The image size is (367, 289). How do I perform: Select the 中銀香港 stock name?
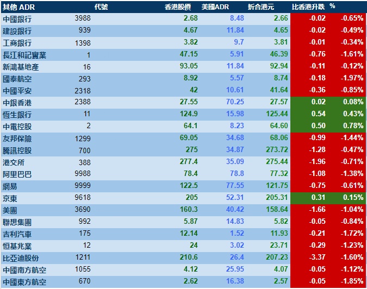[x=17, y=103]
